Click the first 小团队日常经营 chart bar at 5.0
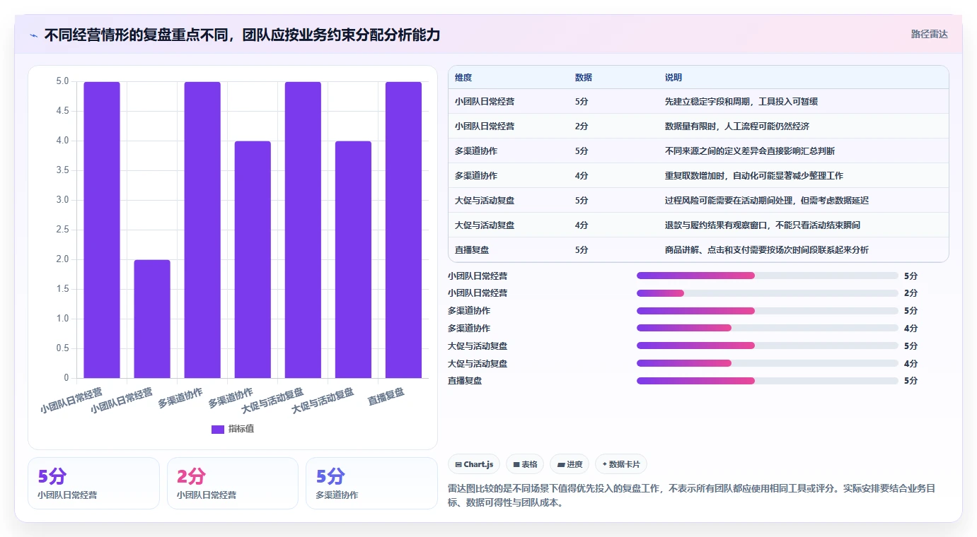Image resolution: width=977 pixels, height=537 pixels. 102,230
